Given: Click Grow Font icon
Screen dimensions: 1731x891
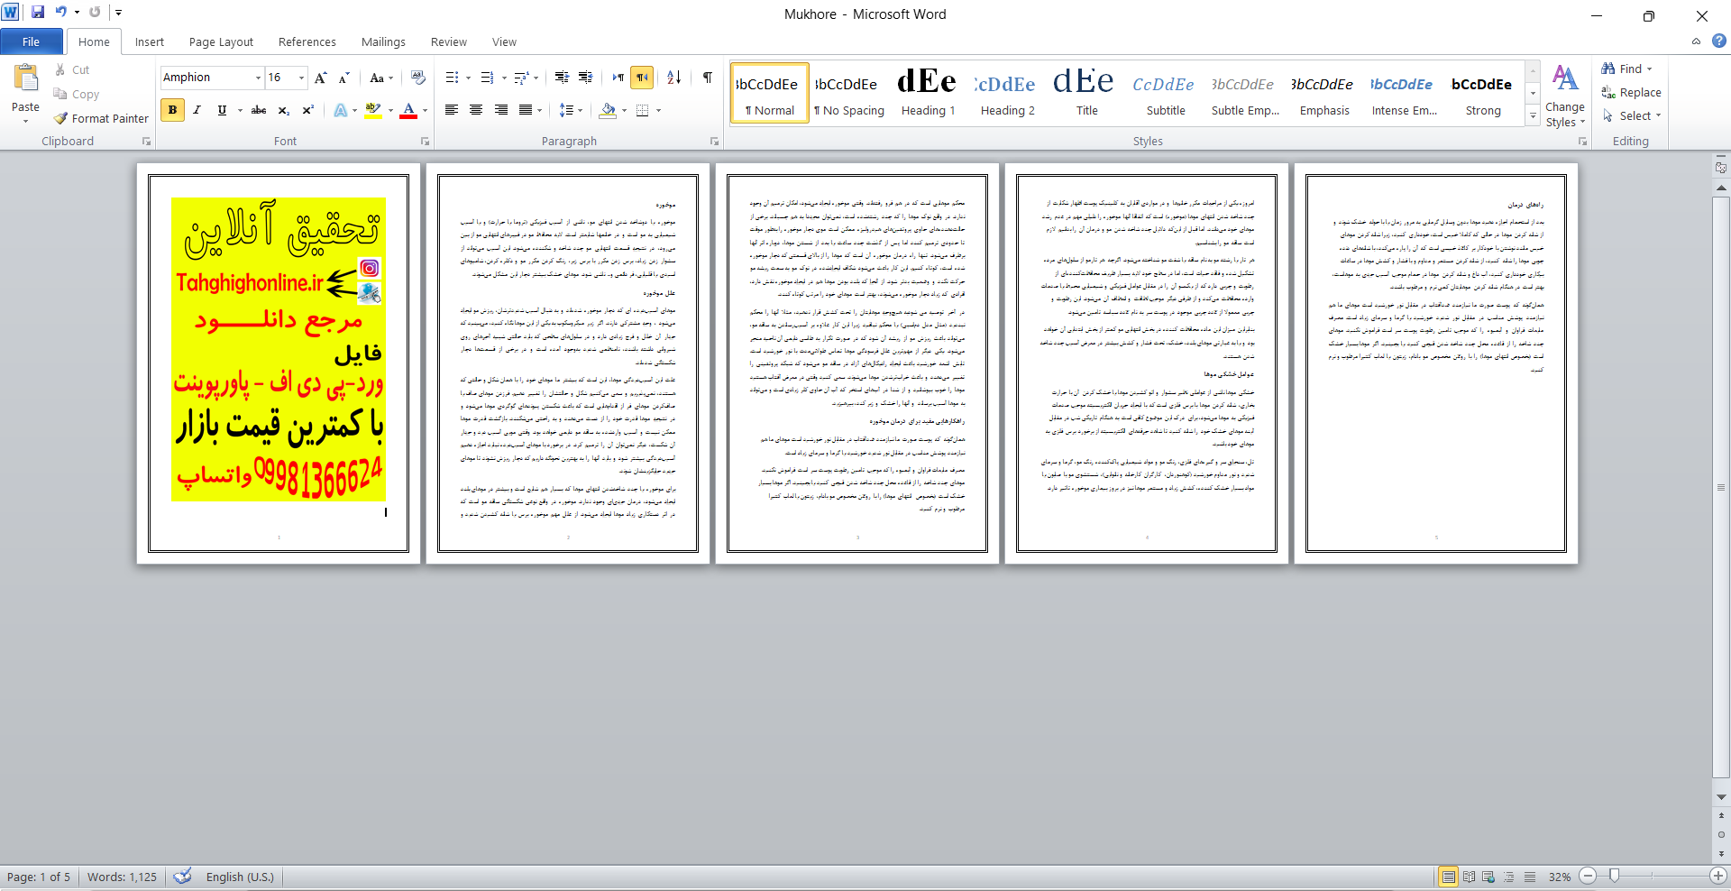Looking at the screenshot, I should (x=321, y=78).
